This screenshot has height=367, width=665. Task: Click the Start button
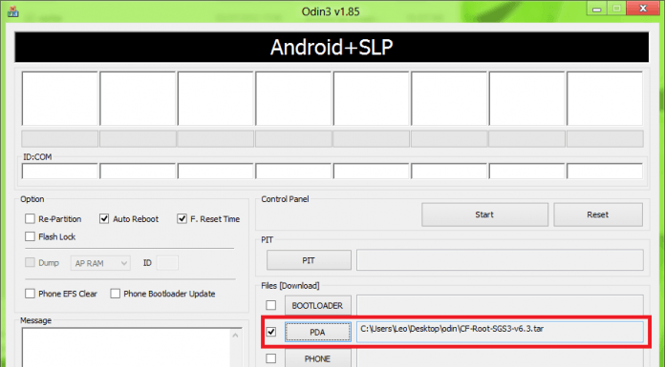pyautogui.click(x=484, y=214)
